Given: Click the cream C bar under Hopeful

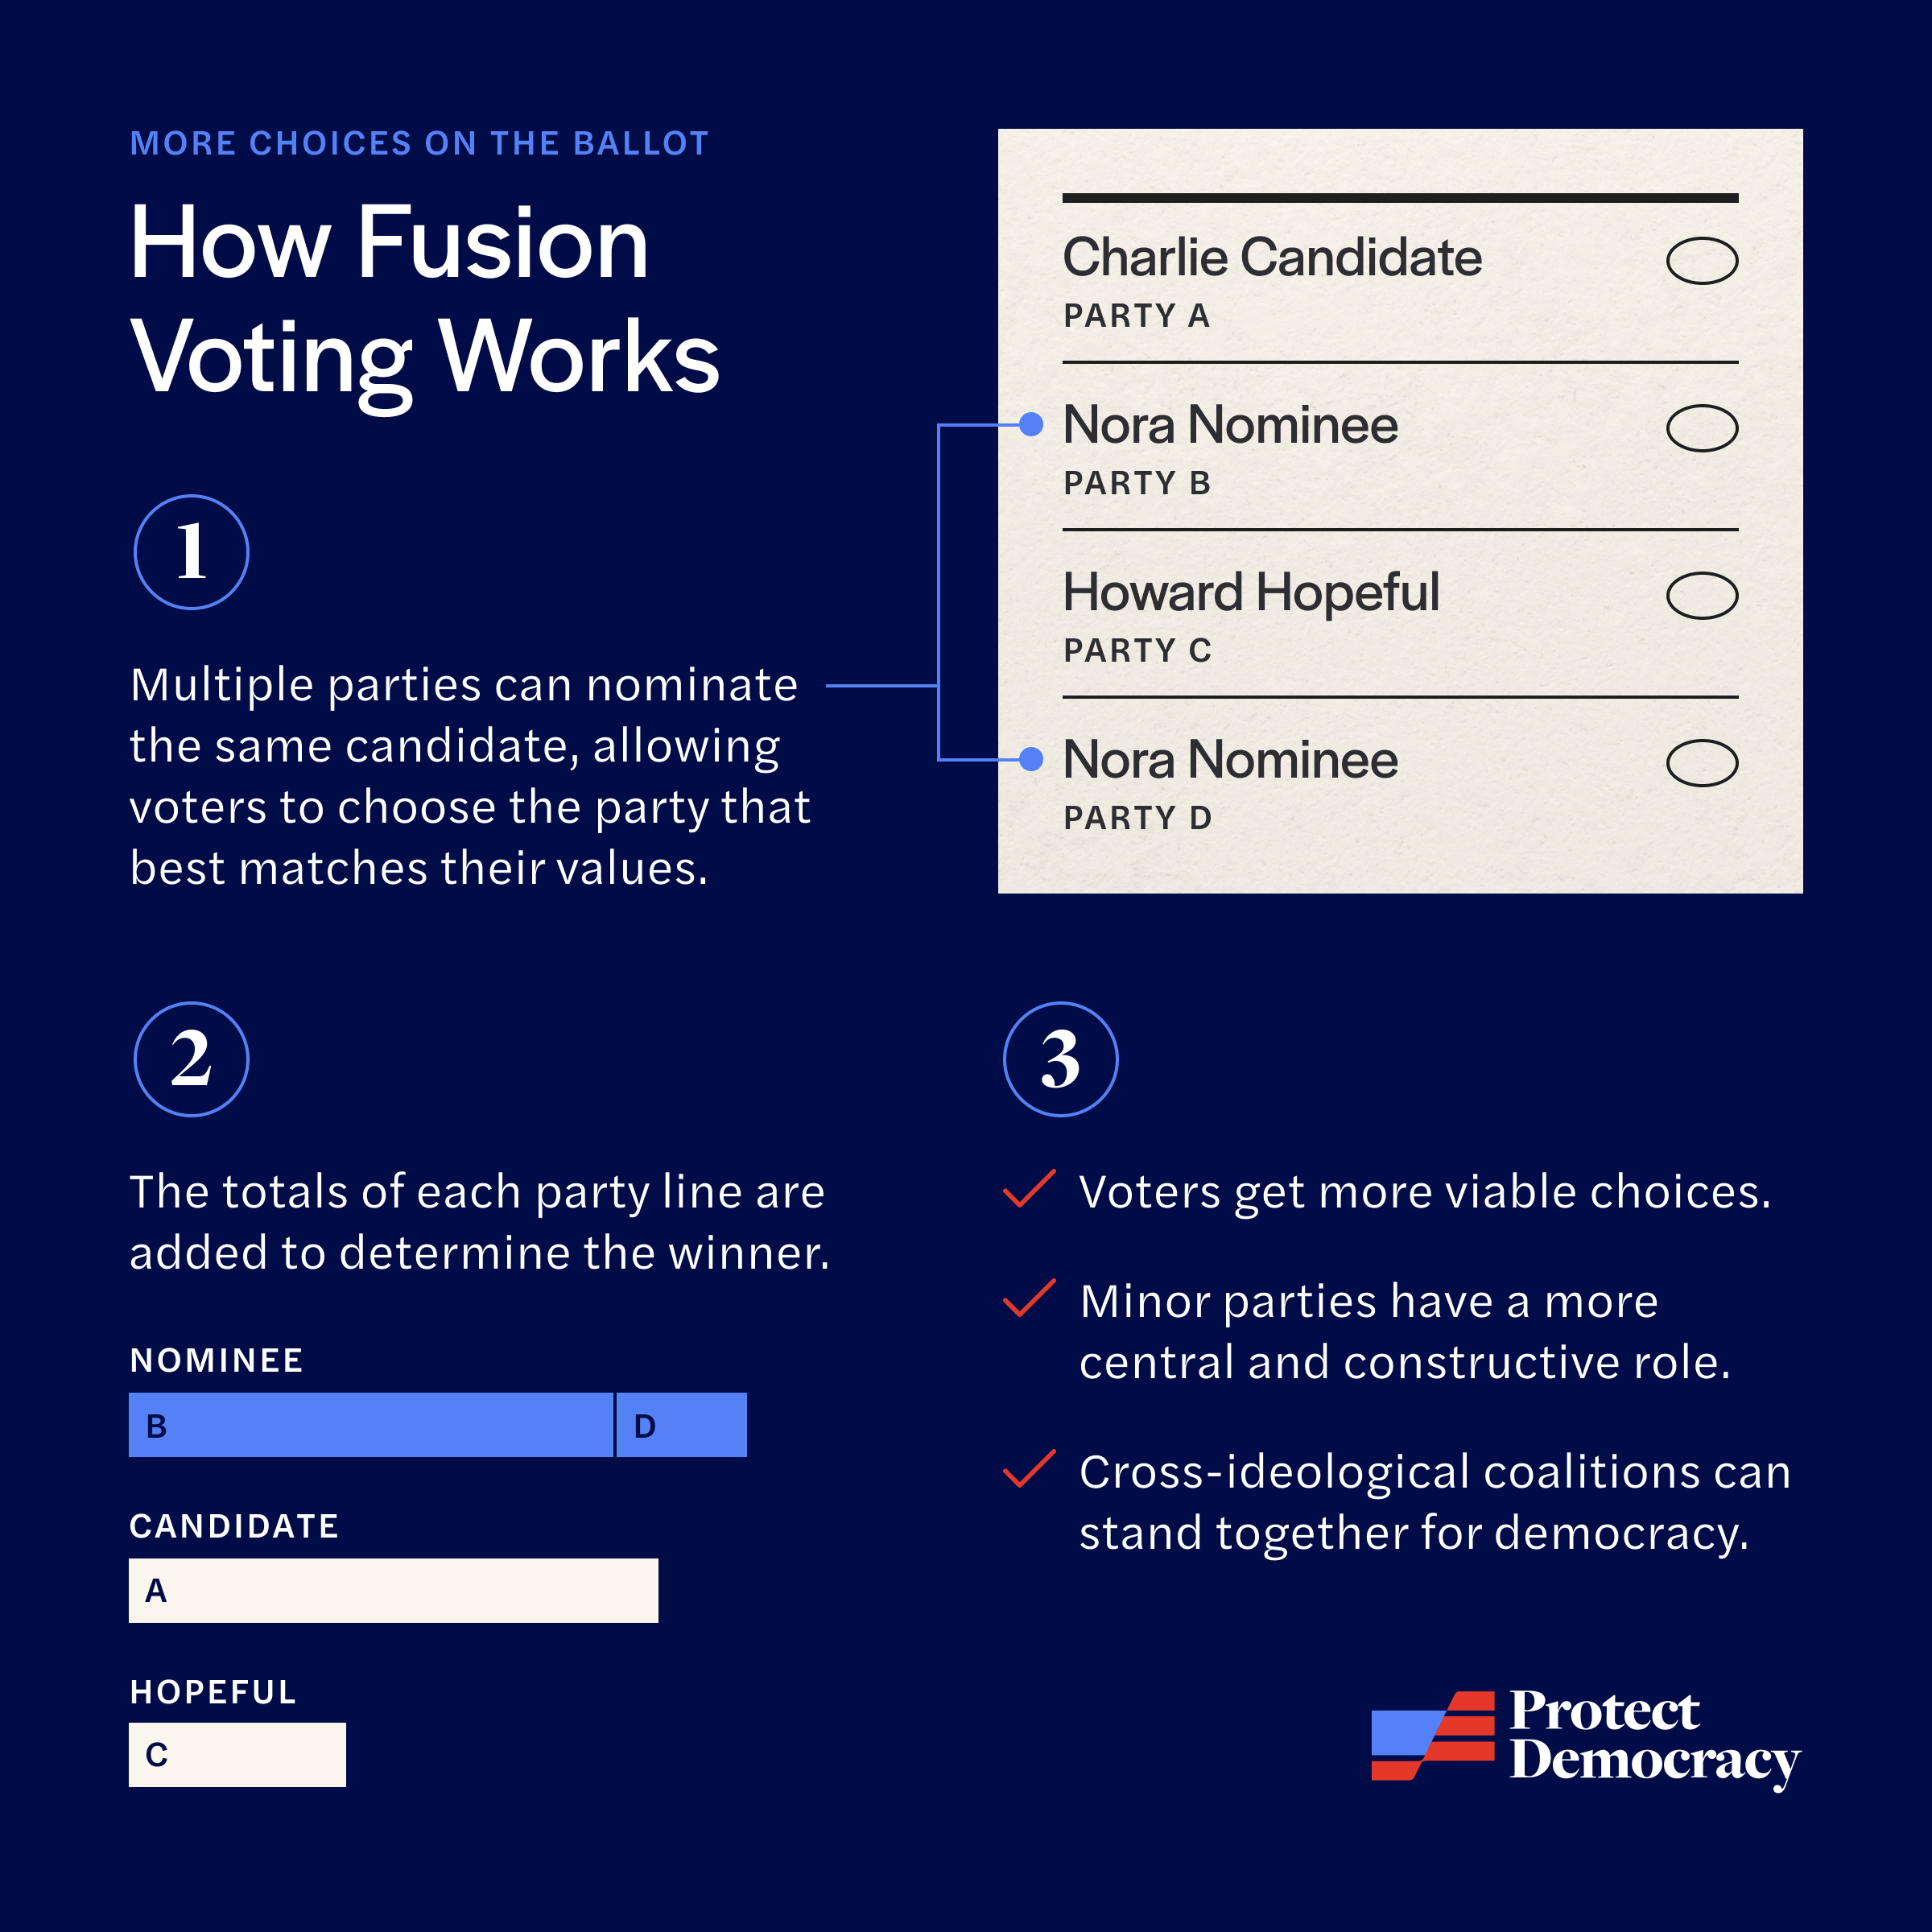Looking at the screenshot, I should [237, 1754].
